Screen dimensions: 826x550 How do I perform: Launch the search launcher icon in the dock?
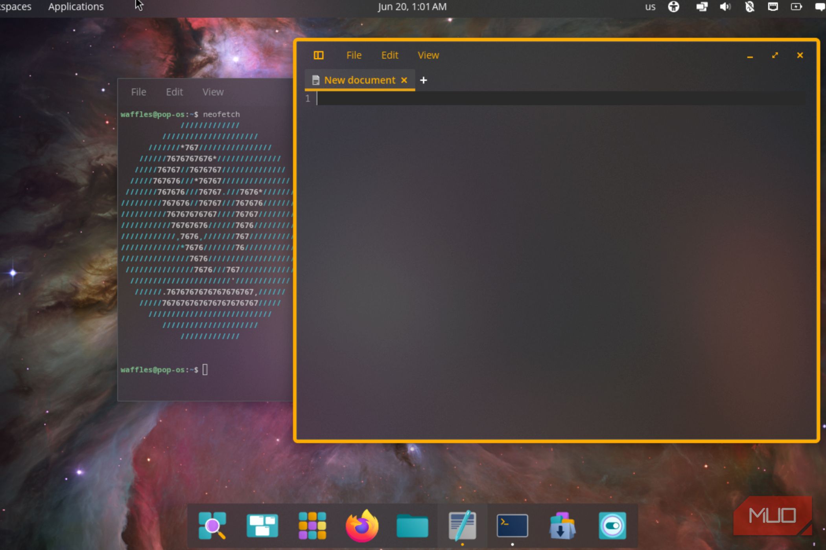coord(212,526)
